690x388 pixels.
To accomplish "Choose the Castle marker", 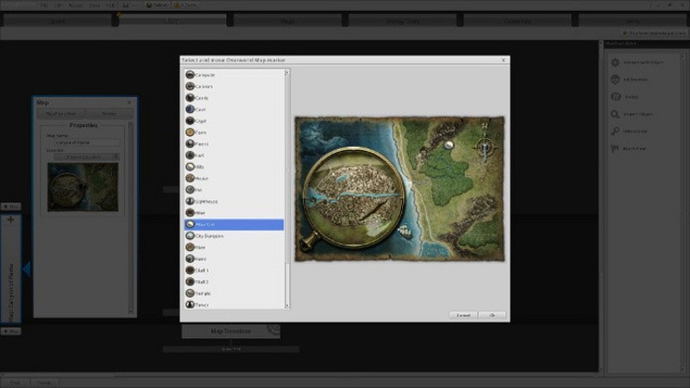I will pyautogui.click(x=234, y=98).
